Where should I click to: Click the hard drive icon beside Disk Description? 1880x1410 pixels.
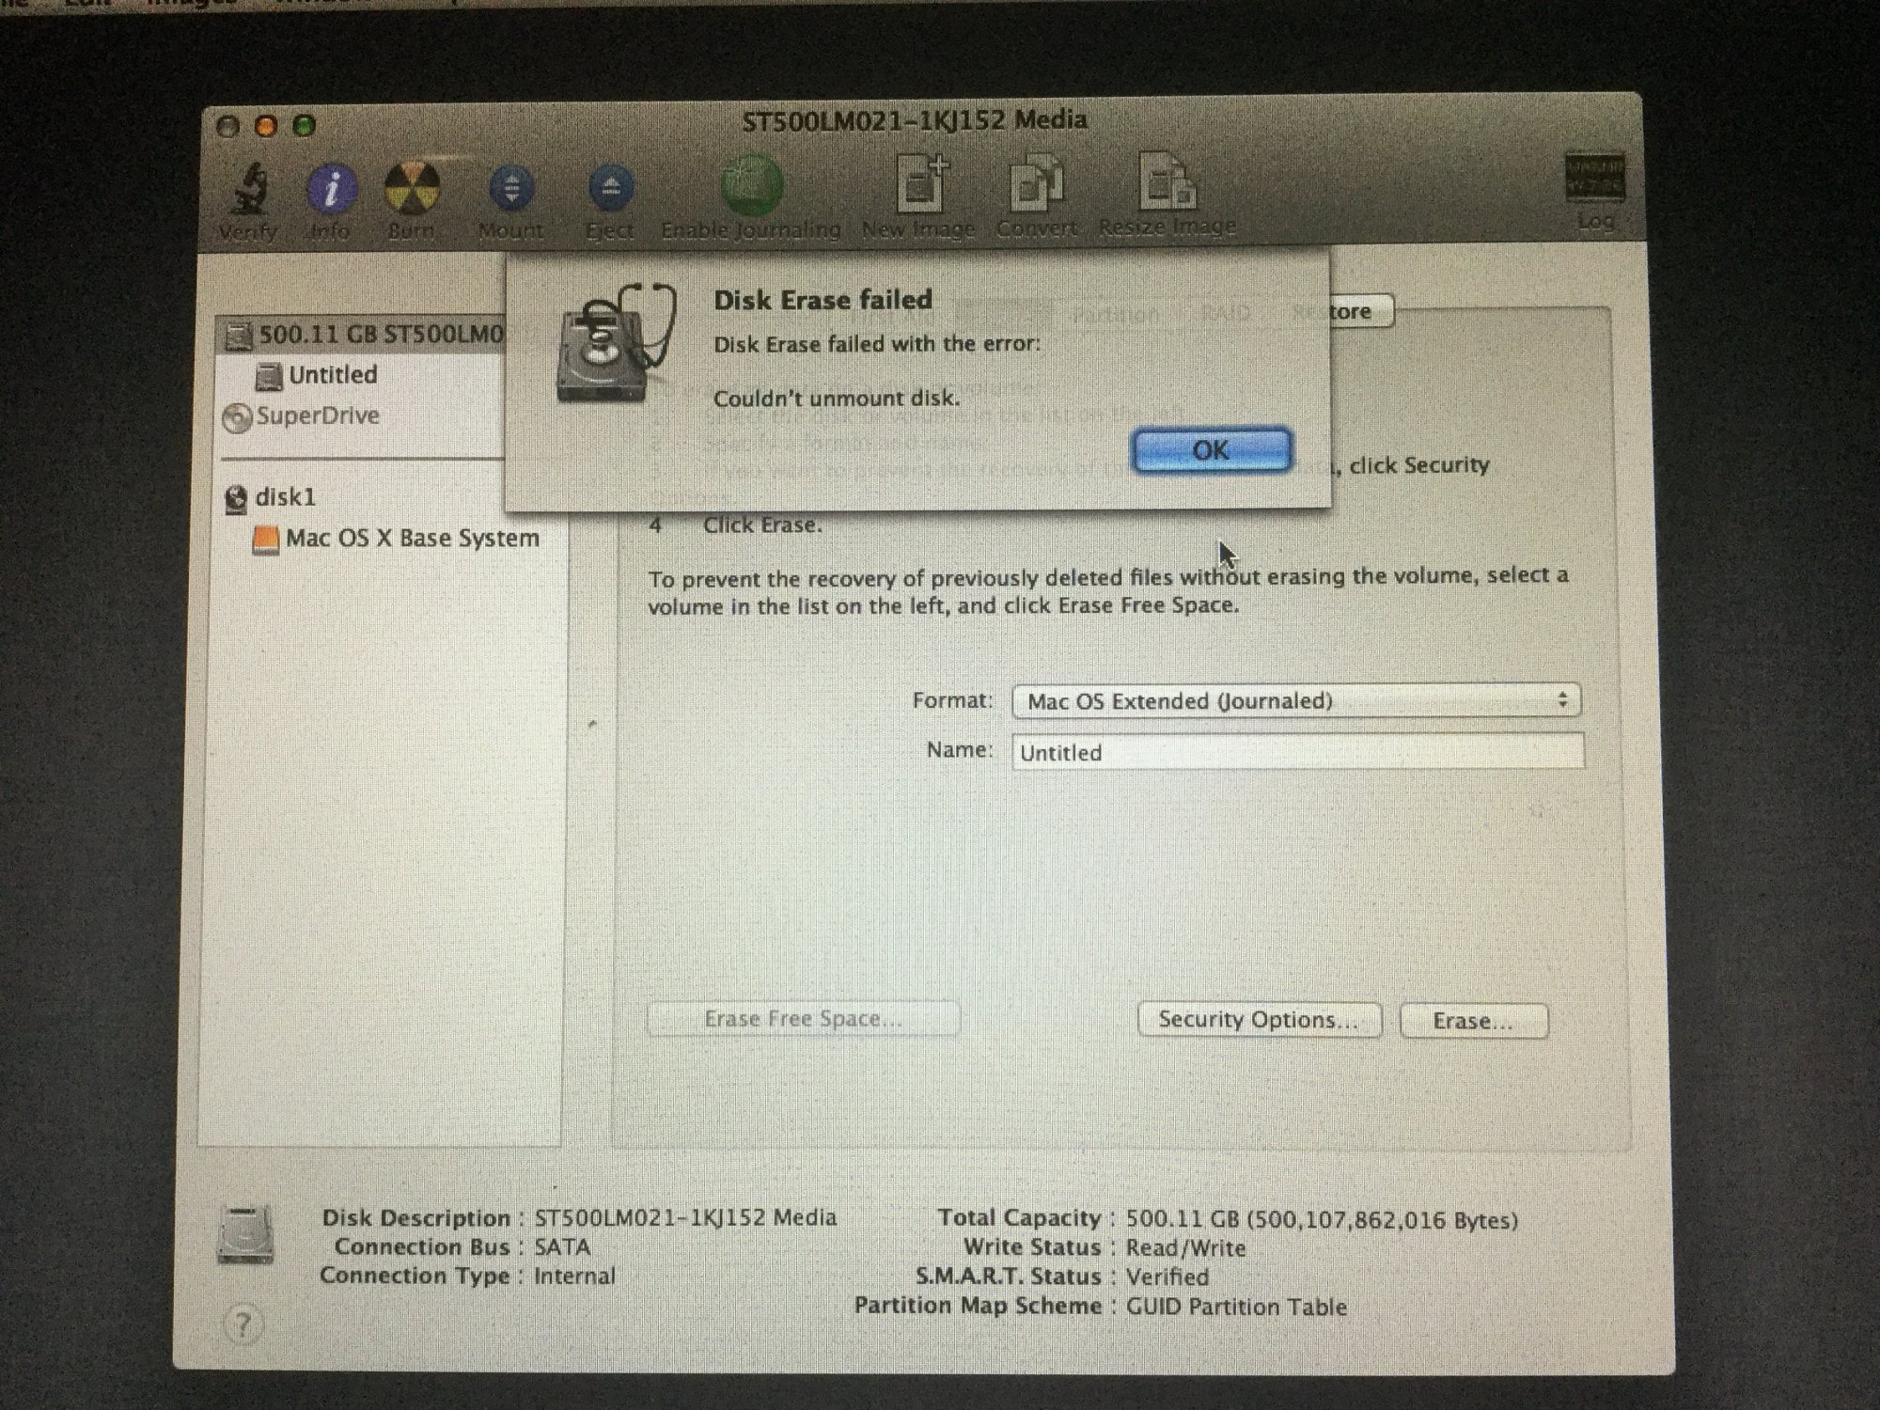coord(245,1233)
